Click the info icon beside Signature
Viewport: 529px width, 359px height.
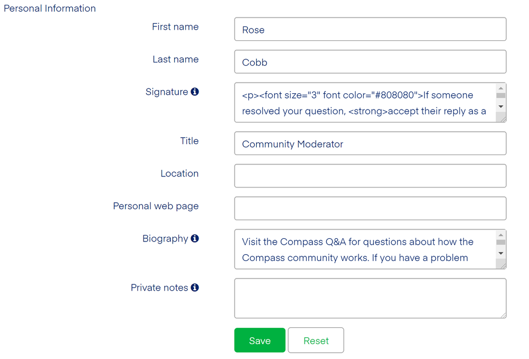tap(194, 91)
